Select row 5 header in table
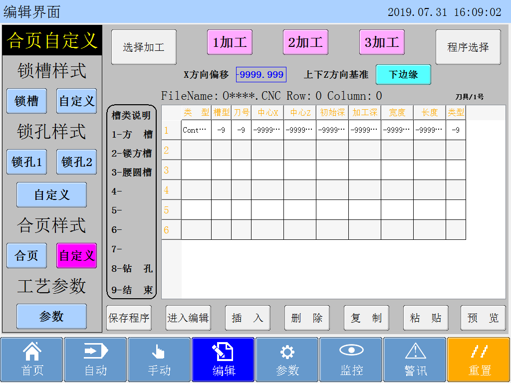 coord(172,210)
